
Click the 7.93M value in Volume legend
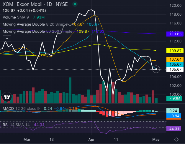pos(39,17)
